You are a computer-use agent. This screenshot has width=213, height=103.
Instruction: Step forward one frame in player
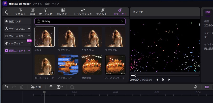[169, 80]
